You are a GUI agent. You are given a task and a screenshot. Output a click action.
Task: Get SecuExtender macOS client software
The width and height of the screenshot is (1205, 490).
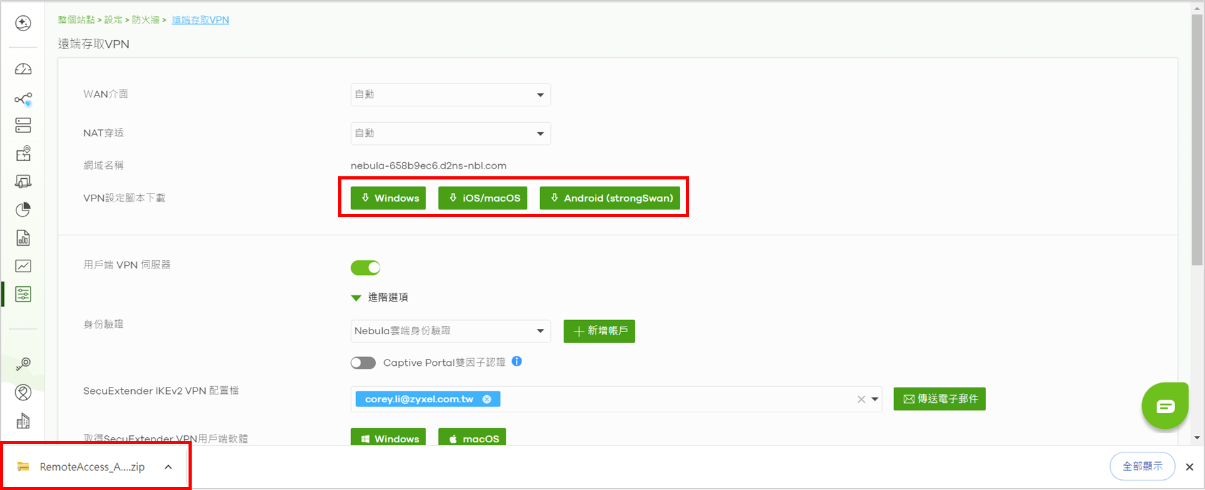tap(472, 437)
